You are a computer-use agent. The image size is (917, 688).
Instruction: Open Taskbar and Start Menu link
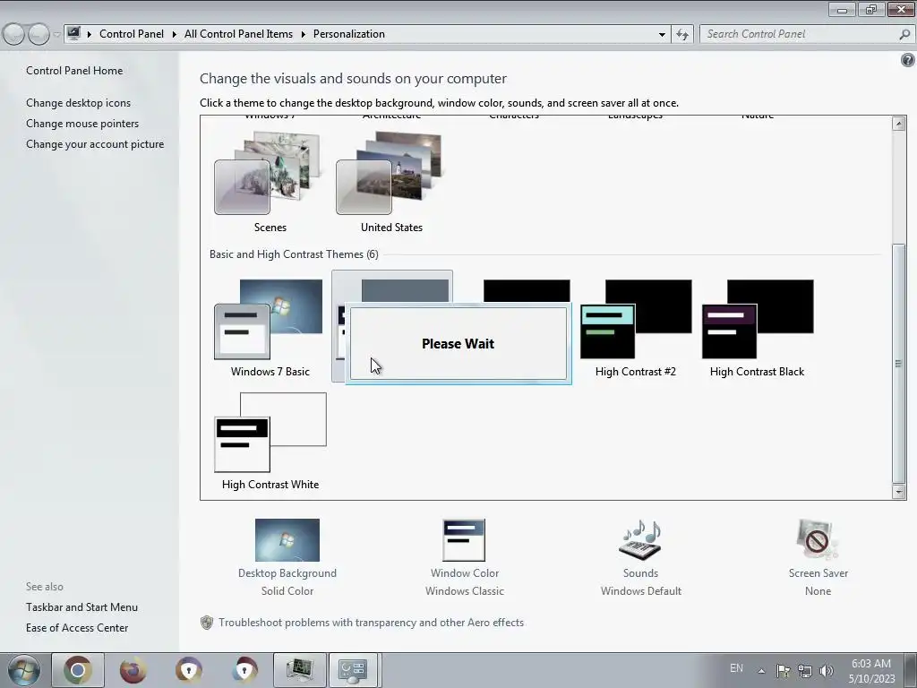click(x=81, y=607)
